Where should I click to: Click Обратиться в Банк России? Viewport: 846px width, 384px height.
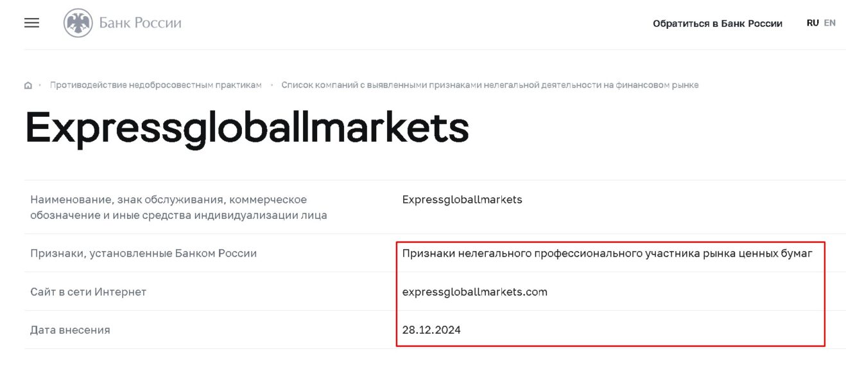tap(717, 22)
